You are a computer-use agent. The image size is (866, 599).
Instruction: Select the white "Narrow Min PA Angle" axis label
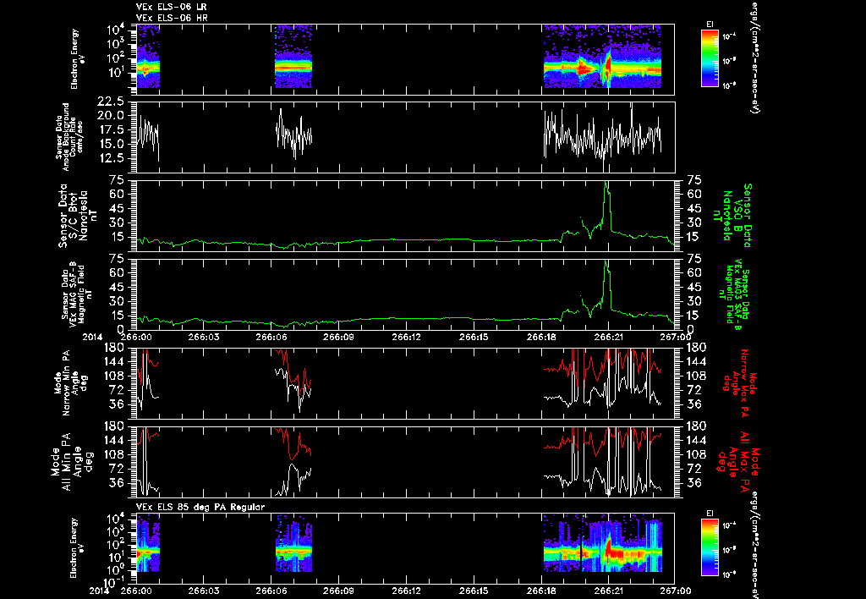point(72,382)
